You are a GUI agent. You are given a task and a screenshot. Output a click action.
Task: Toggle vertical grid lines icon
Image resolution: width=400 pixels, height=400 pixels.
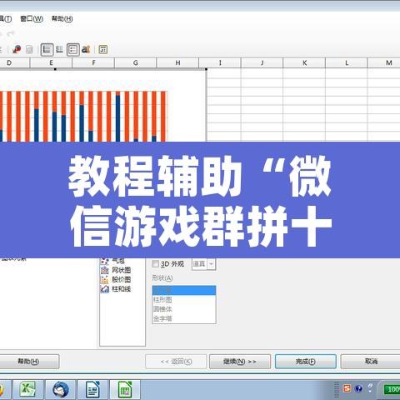coord(60,49)
